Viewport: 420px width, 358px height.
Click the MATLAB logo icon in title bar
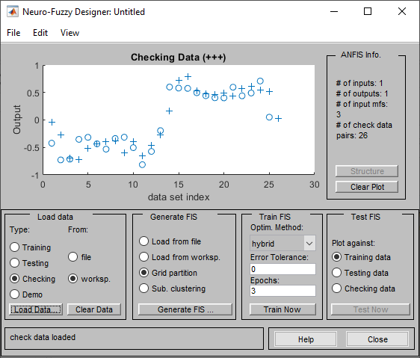click(x=13, y=12)
